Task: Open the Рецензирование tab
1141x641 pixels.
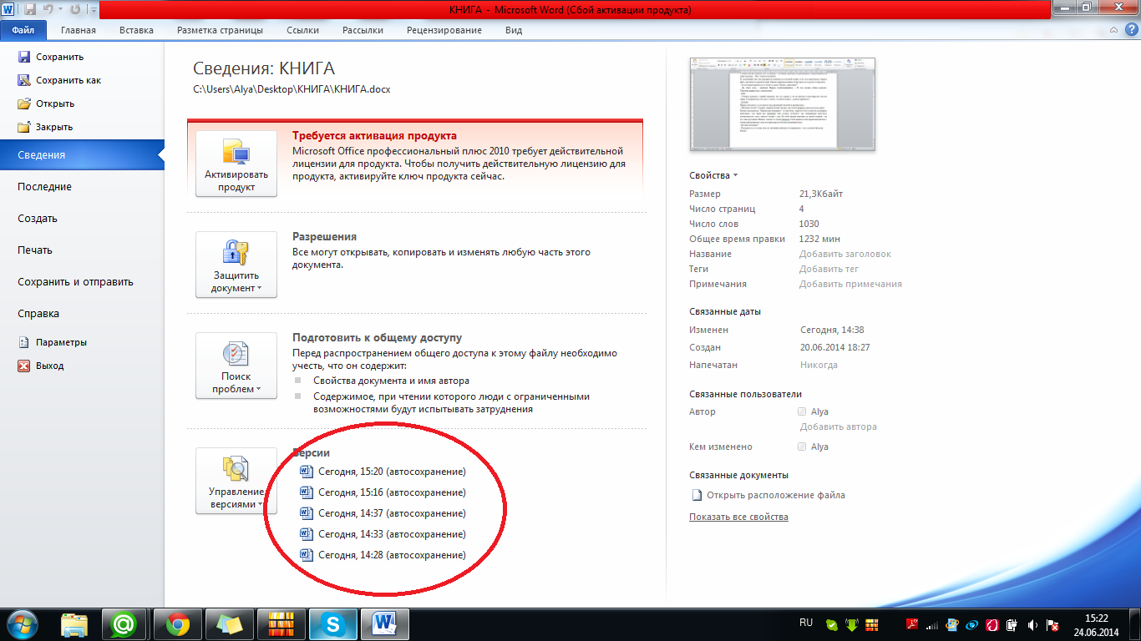Action: 444,30
